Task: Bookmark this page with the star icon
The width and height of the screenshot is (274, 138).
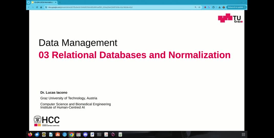Action: 199,7
